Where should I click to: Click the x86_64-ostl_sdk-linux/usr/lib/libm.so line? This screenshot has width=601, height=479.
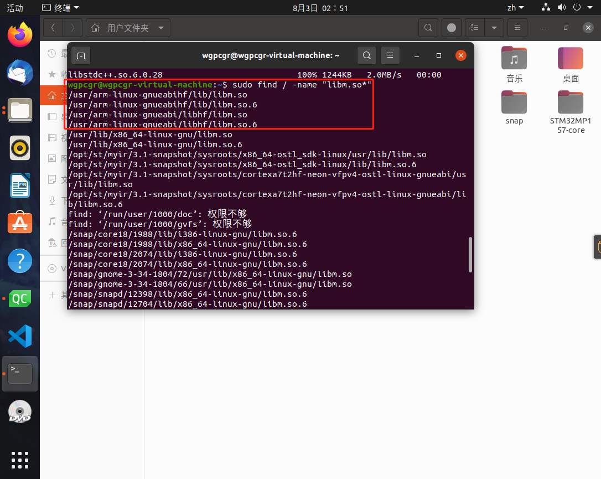pyautogui.click(x=247, y=154)
